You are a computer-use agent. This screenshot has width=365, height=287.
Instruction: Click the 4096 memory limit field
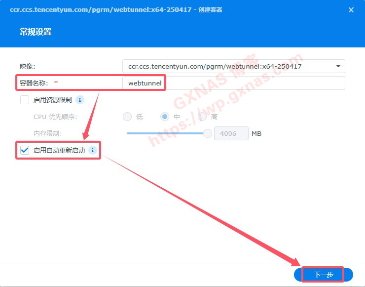click(x=231, y=133)
